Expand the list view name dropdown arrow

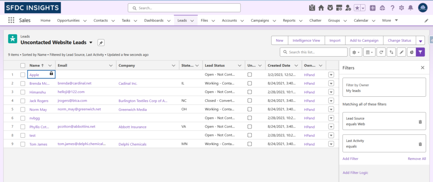pyautogui.click(x=90, y=43)
